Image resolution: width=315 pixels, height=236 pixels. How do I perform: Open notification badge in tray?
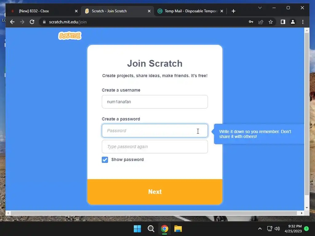click(306, 228)
